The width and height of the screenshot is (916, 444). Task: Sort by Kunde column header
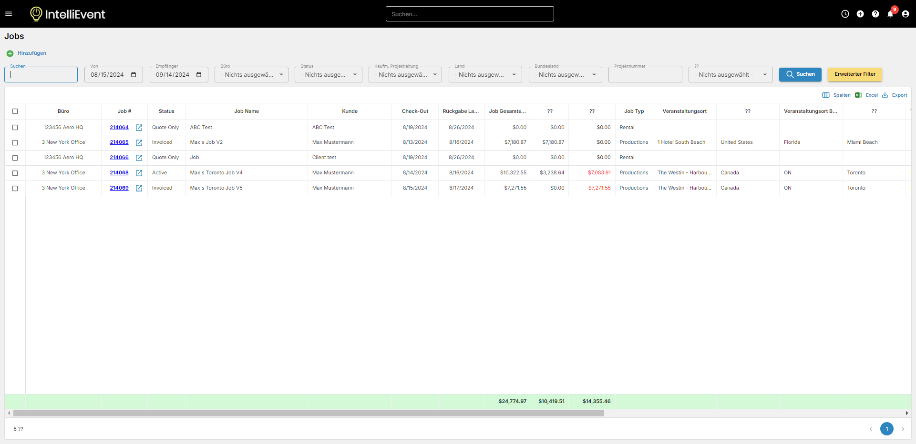click(x=350, y=111)
